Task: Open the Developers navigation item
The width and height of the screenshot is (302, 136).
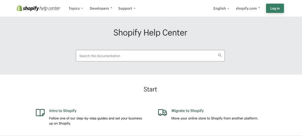Action: [x=101, y=9]
